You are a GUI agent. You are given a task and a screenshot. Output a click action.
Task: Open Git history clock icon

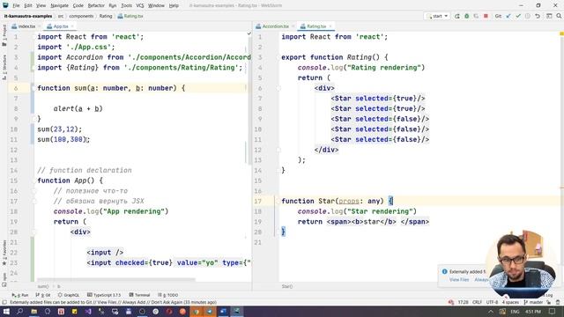click(x=528, y=16)
